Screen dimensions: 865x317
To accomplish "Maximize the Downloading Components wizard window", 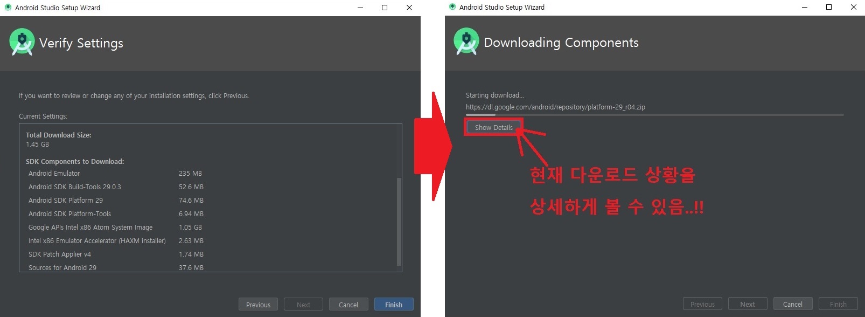I will click(x=829, y=7).
